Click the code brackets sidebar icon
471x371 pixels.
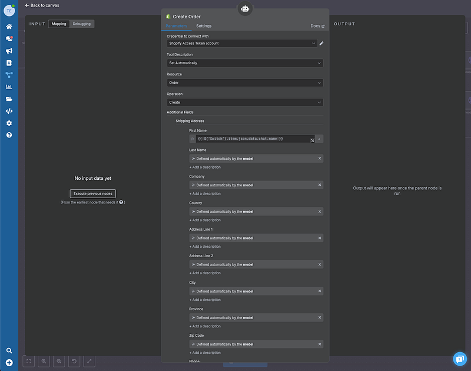click(9, 111)
